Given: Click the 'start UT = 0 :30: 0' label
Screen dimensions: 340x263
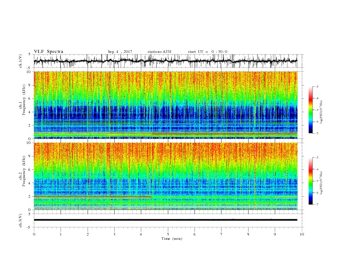Looking at the screenshot, I should pyautogui.click(x=207, y=52).
